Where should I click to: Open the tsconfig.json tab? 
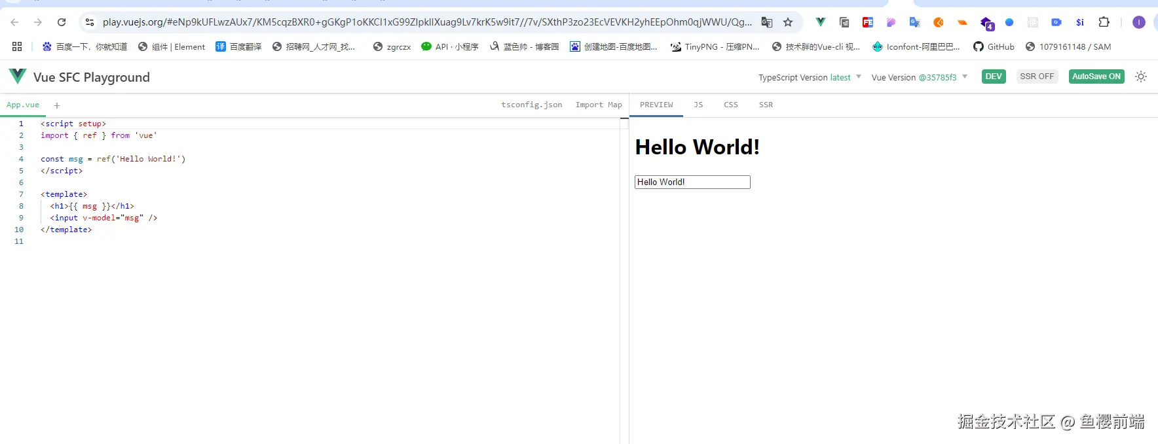tap(532, 105)
